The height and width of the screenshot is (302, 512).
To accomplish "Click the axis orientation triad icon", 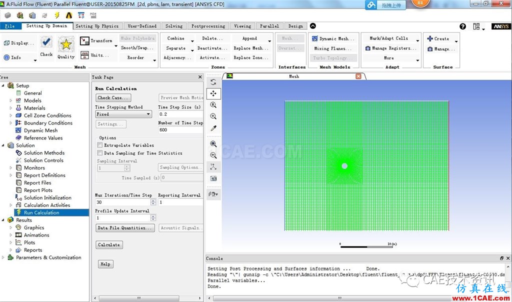I will (x=213, y=167).
